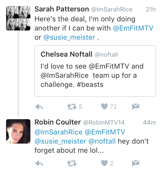This screenshot has height=169, width=162.
Task: Open @EmFitMTV mention in Robin's reply
Action: (x=105, y=132)
